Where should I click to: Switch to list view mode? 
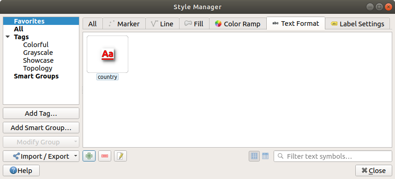coord(265,156)
